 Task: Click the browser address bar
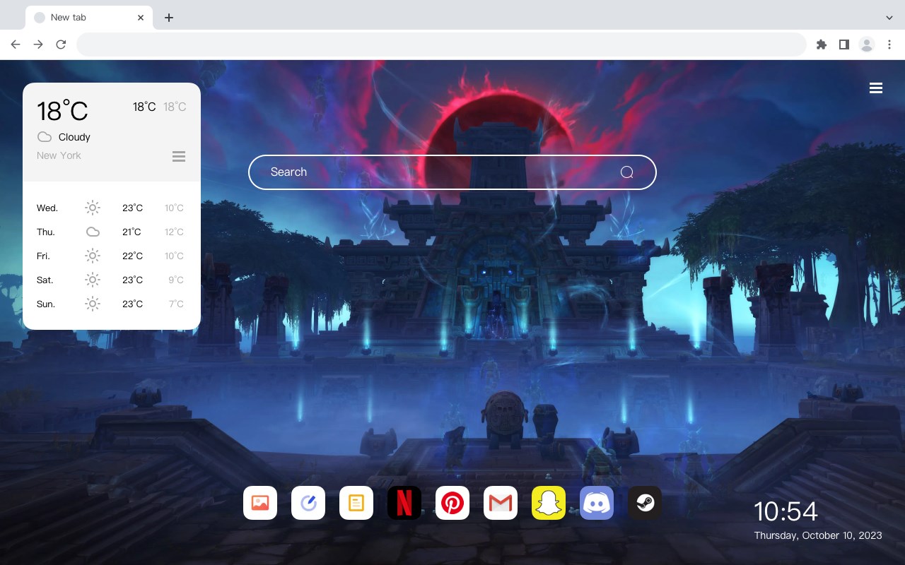click(x=441, y=44)
